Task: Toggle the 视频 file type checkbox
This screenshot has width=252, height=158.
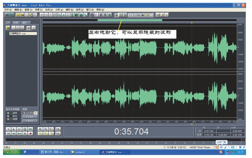Action: 8,119
